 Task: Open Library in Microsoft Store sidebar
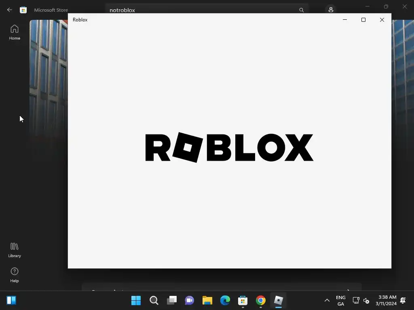15,250
